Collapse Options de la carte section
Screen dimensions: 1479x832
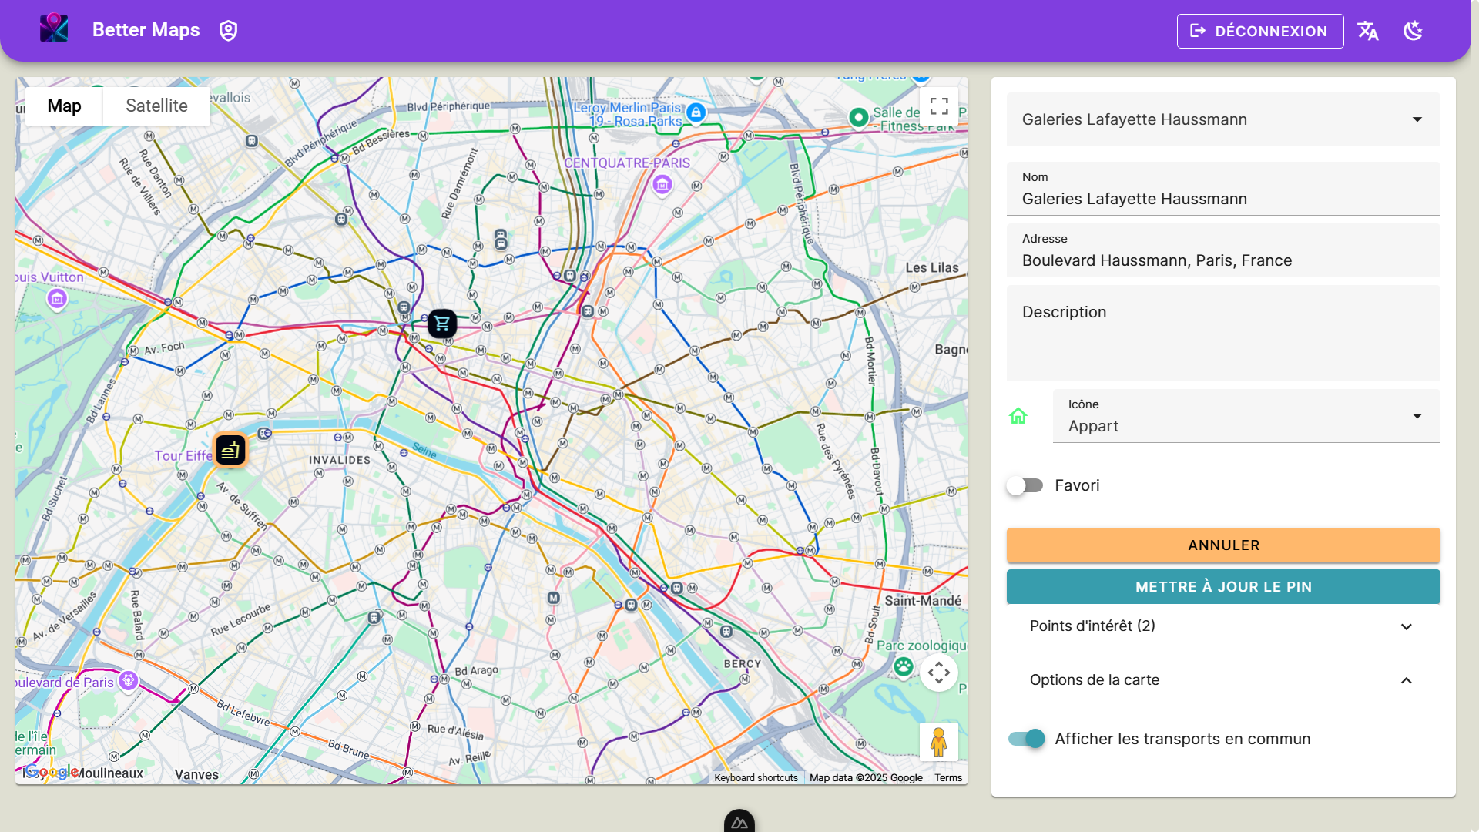(1222, 680)
